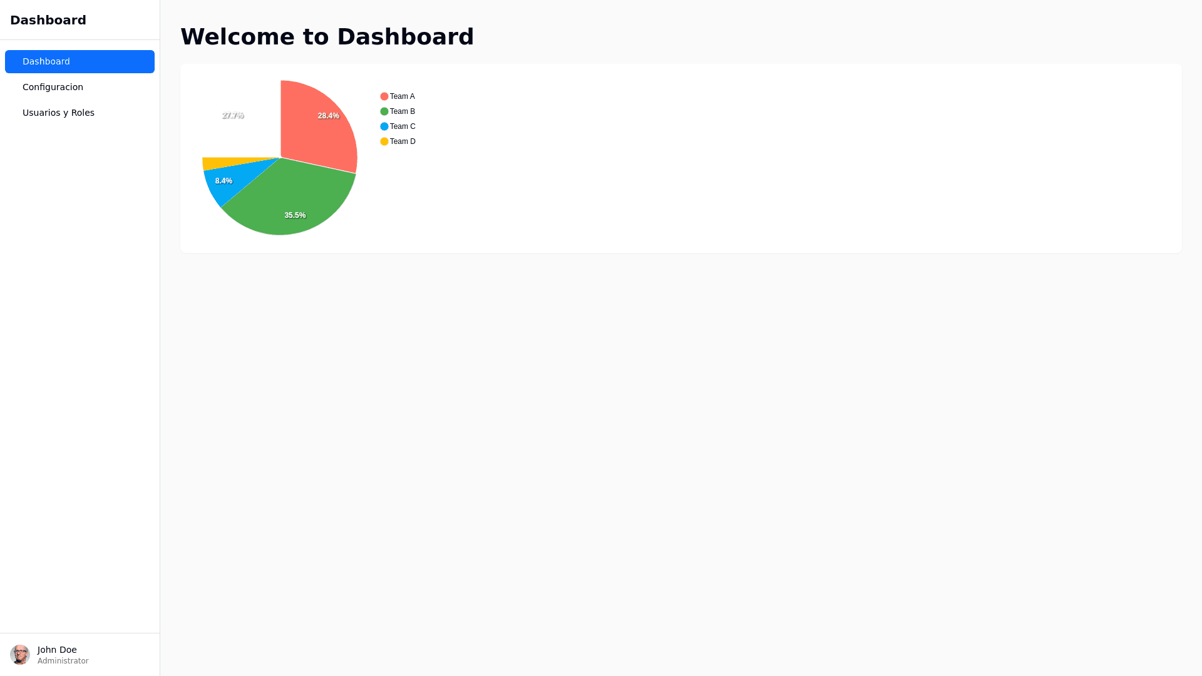Select the green 35.5% pie slice

click(291, 200)
